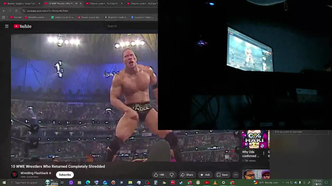Screen dimensions: 332x186
Task: Open the second recommended video thumbnail below HAKI
Action: point(256,174)
